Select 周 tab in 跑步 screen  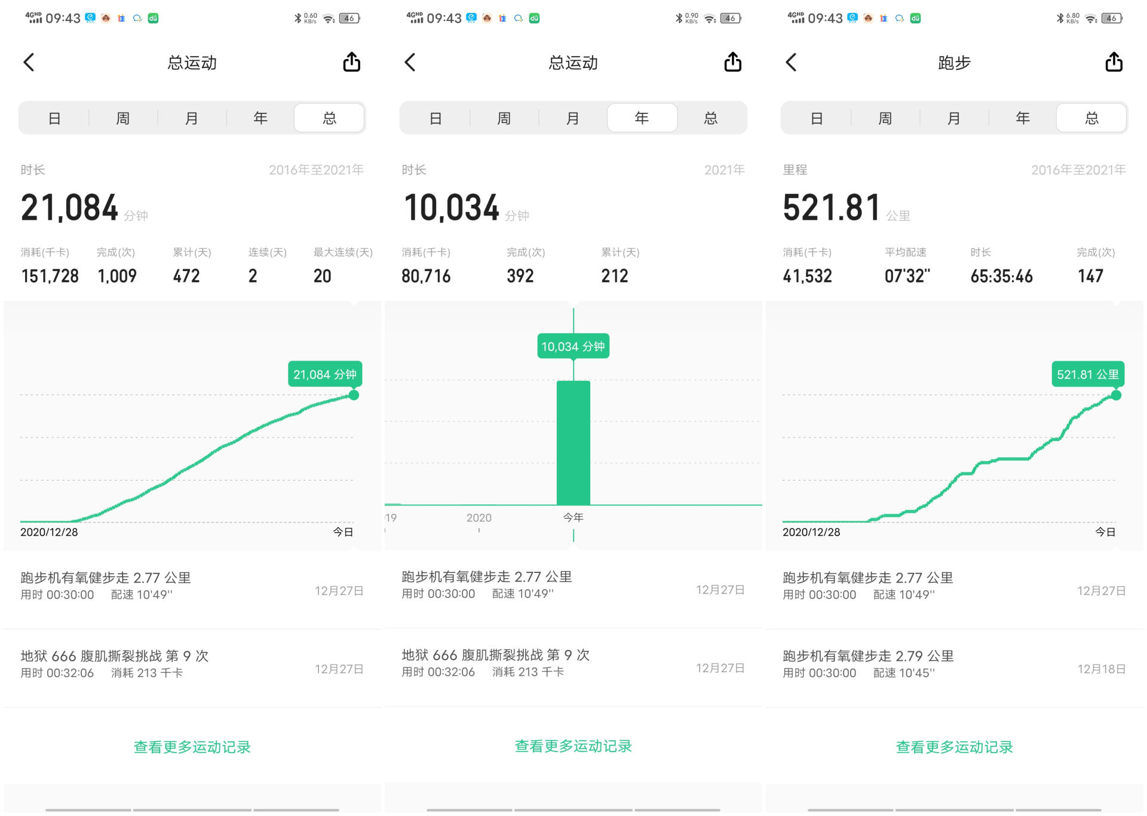tap(885, 118)
